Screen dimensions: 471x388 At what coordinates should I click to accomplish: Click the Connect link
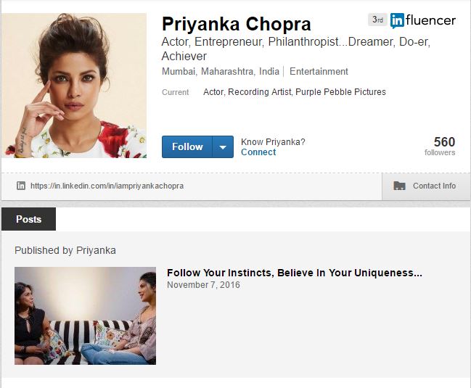(x=258, y=152)
